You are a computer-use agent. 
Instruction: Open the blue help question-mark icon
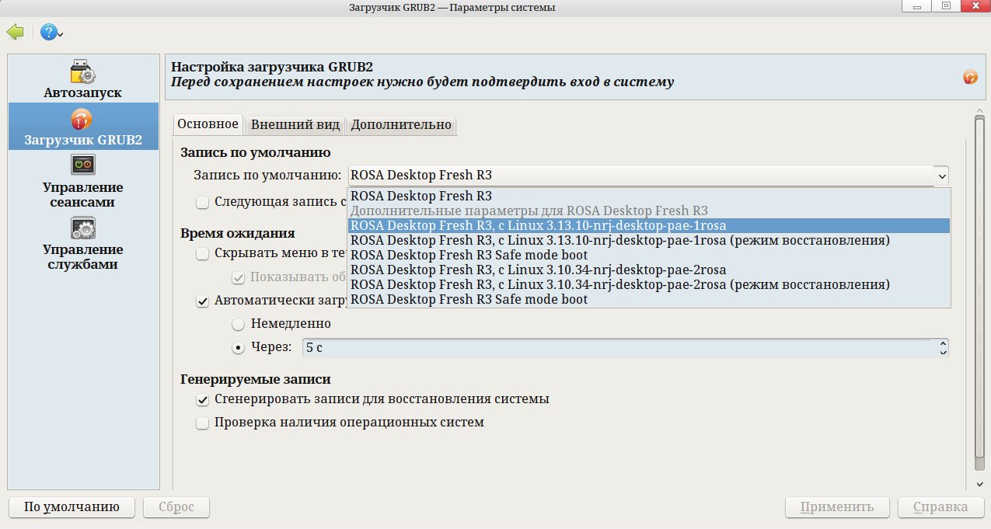click(48, 32)
